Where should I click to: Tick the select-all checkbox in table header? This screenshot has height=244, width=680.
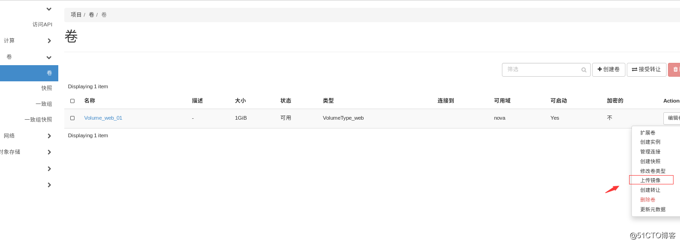point(72,101)
